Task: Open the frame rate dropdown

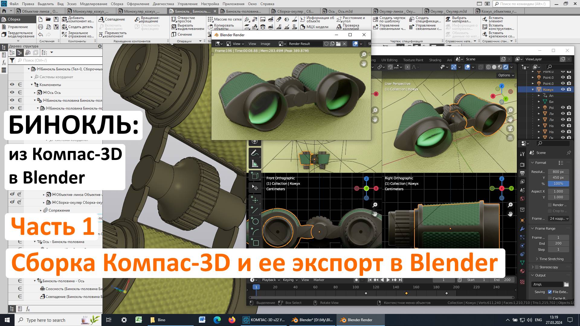Action: click(x=559, y=219)
